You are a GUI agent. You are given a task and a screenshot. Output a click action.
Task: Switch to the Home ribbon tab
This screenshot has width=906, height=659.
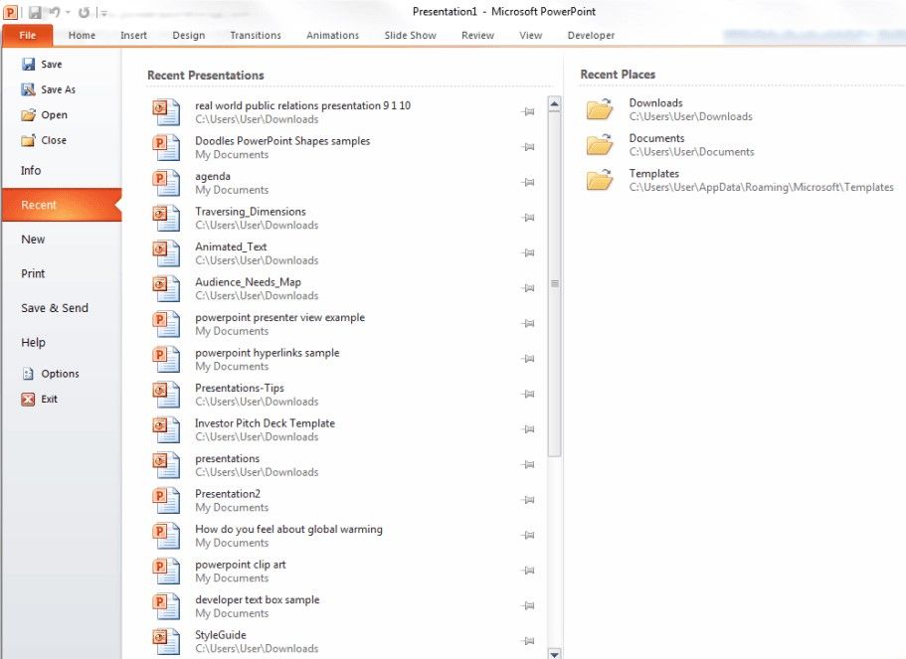[x=83, y=35]
